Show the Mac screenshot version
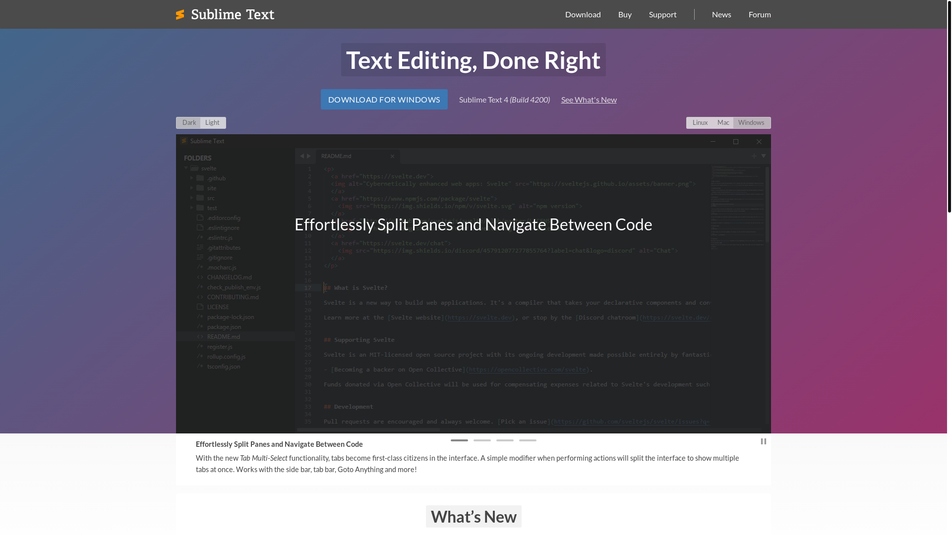 click(723, 123)
